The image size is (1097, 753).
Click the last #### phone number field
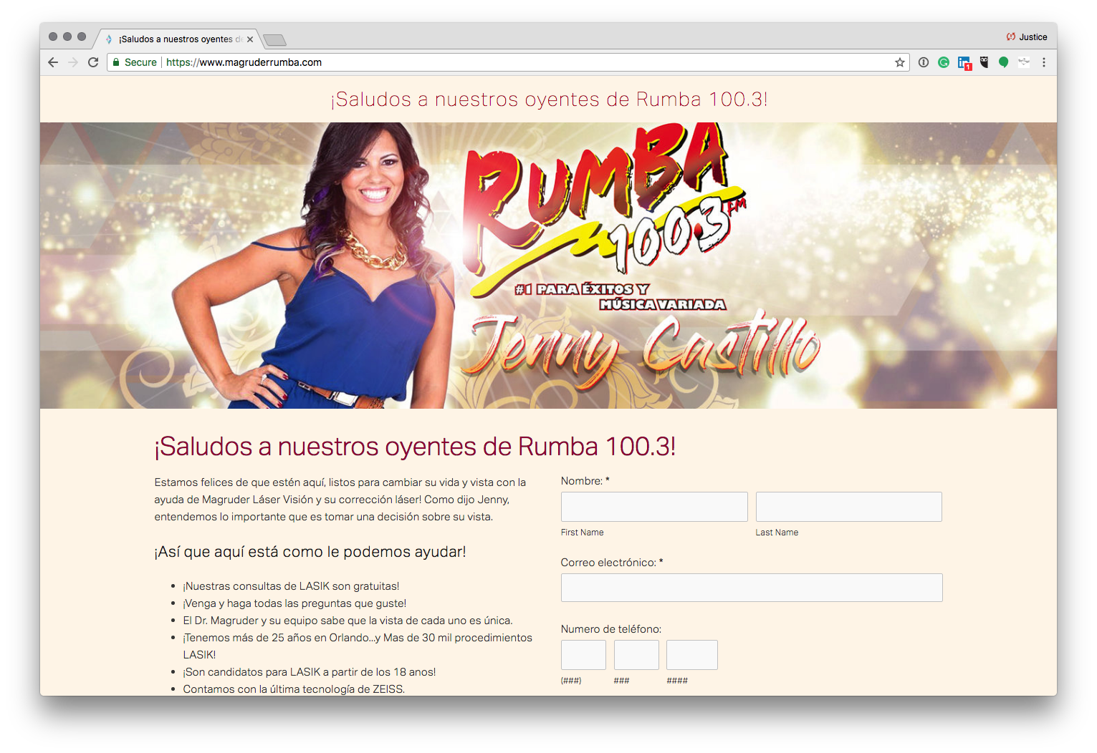pyautogui.click(x=692, y=655)
